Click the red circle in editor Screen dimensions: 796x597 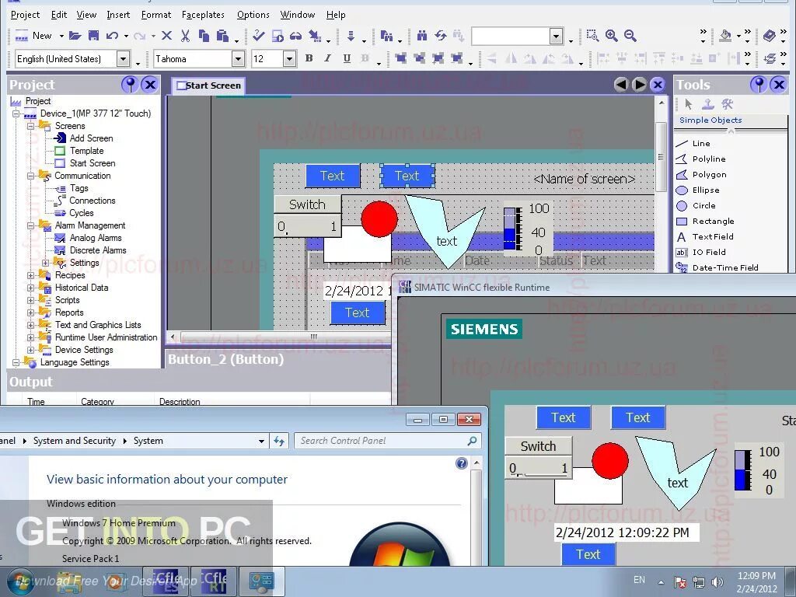pos(379,218)
